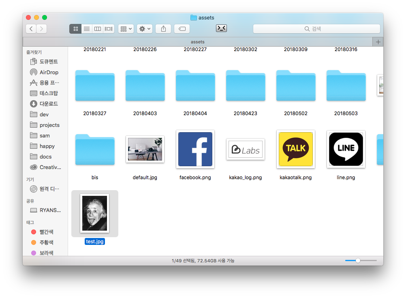Open terminal from the toolbar icon
406x298 pixels.
coord(221,28)
